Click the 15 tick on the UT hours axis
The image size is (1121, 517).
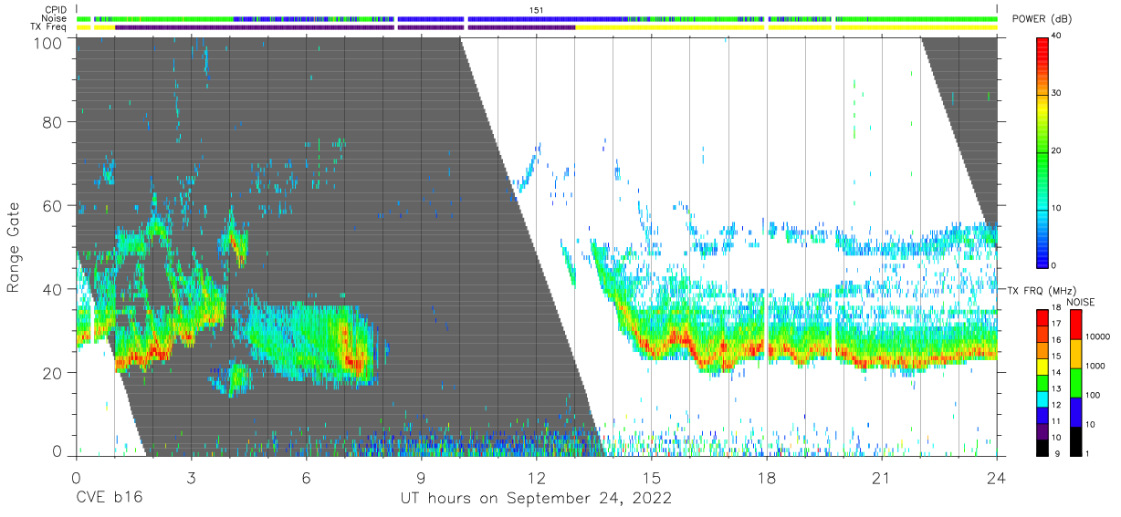(x=651, y=477)
